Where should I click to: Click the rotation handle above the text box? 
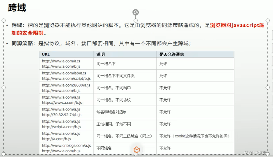click(x=135, y=12)
